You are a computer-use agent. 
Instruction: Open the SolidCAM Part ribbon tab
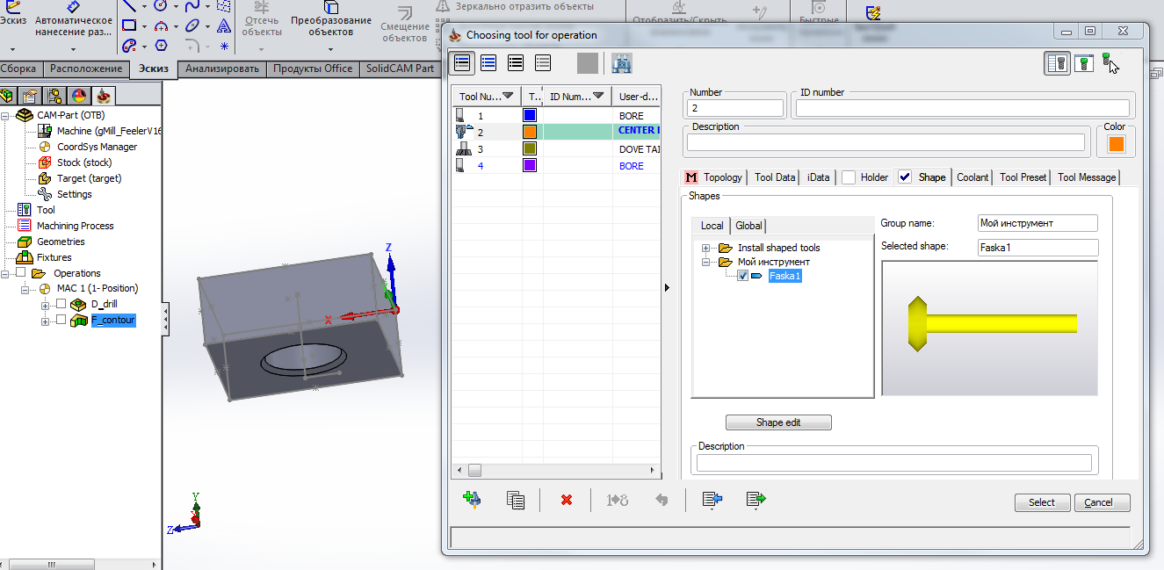(400, 69)
